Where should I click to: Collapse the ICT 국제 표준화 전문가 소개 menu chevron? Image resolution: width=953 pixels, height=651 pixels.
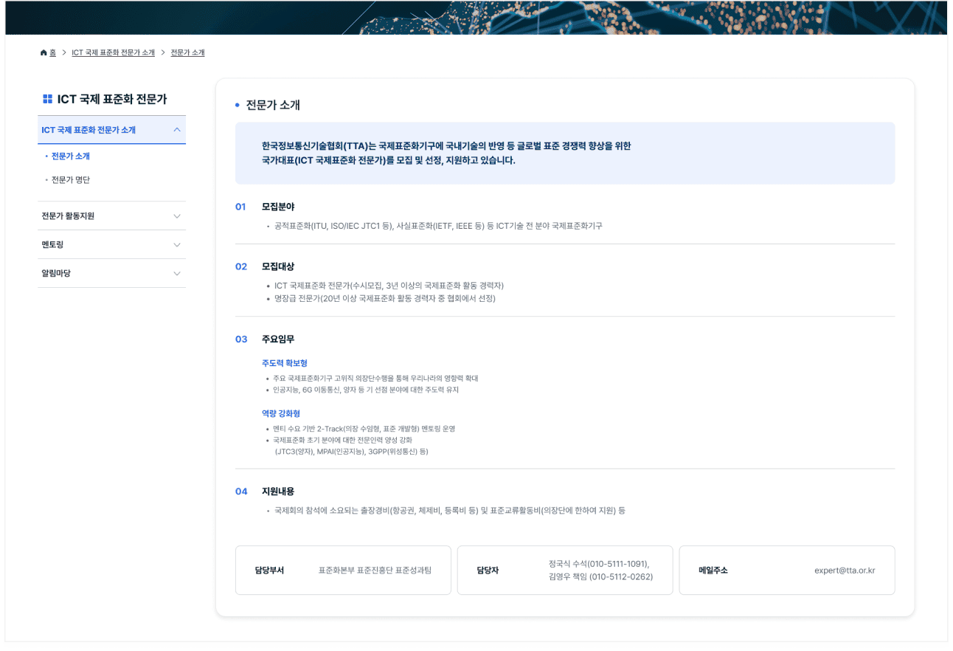176,130
